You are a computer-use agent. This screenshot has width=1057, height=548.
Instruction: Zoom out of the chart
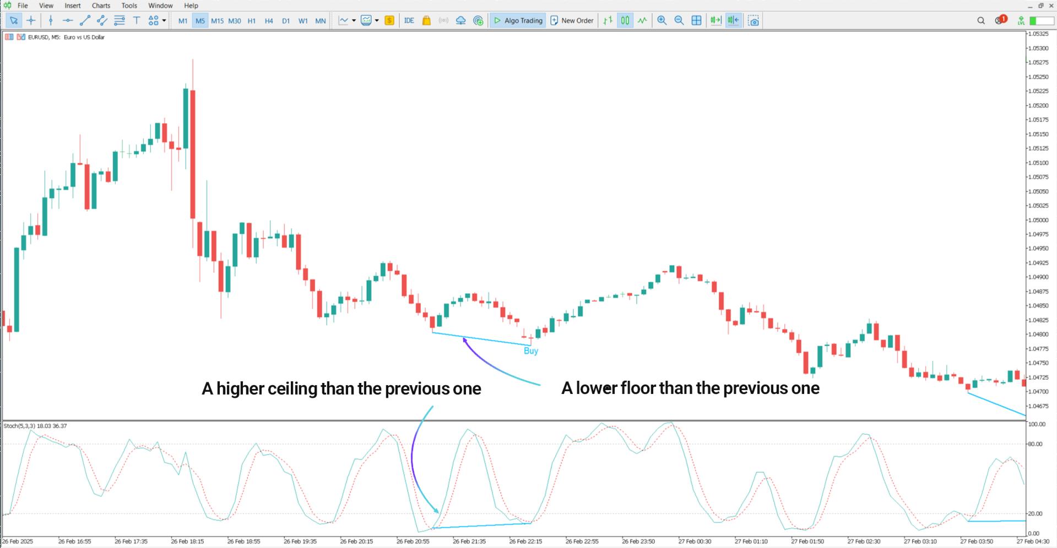(x=679, y=20)
